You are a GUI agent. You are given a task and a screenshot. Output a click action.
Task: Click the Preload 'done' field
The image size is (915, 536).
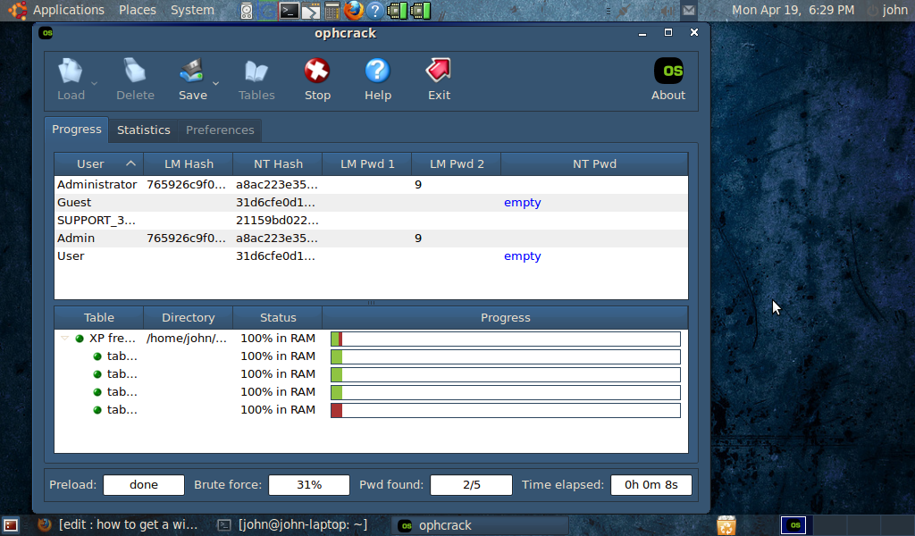pos(144,485)
